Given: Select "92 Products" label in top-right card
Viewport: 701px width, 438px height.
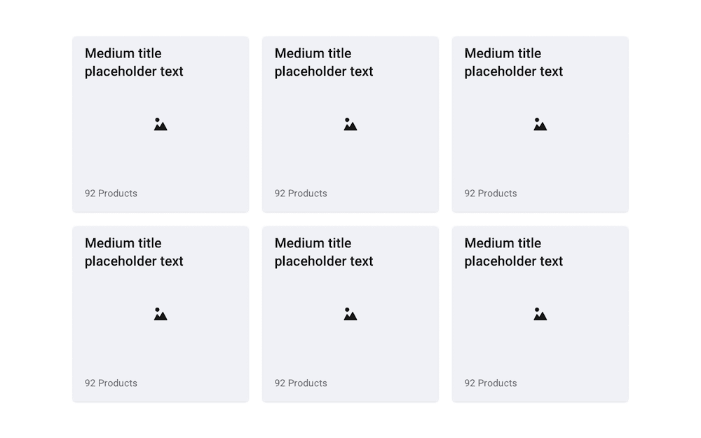Looking at the screenshot, I should [491, 193].
